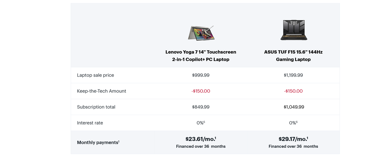The height and width of the screenshot is (157, 380).
Task: Click the ASUS 0% interest rate footnote
Action: point(297,122)
